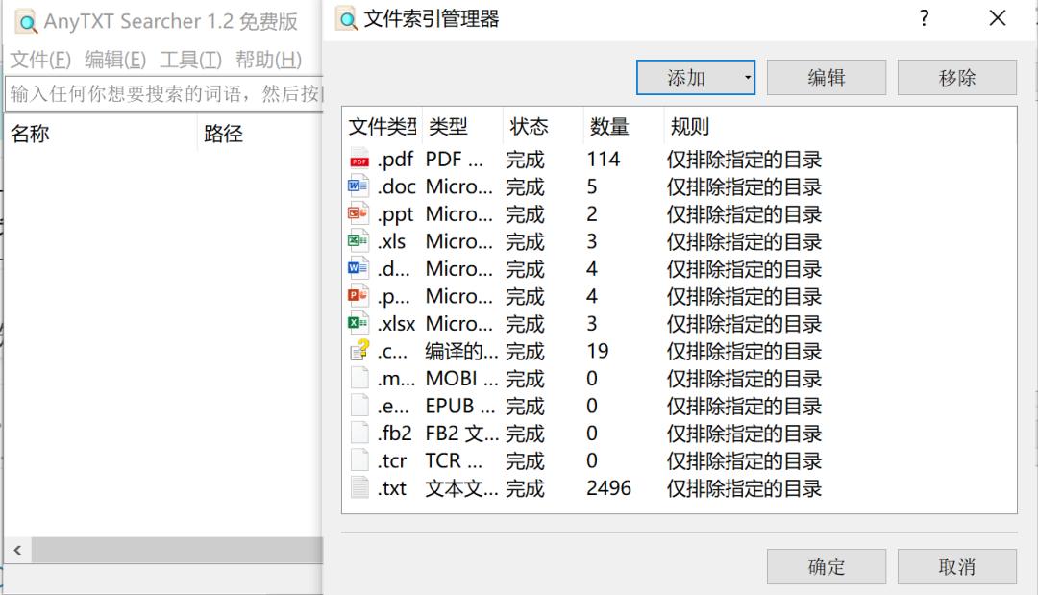Click the Excel icon in the .xls row
This screenshot has height=595, width=1038.
click(358, 241)
